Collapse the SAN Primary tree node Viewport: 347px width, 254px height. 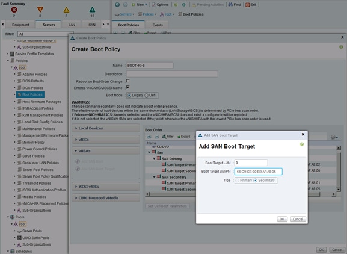(154, 158)
